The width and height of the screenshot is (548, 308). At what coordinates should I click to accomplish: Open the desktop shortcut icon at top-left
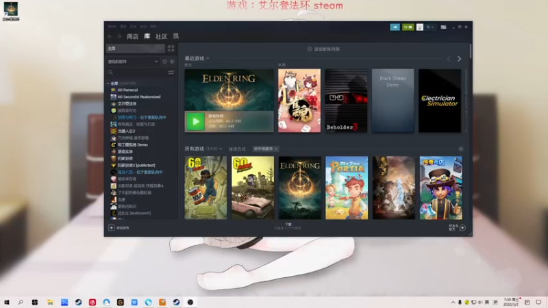tap(11, 11)
